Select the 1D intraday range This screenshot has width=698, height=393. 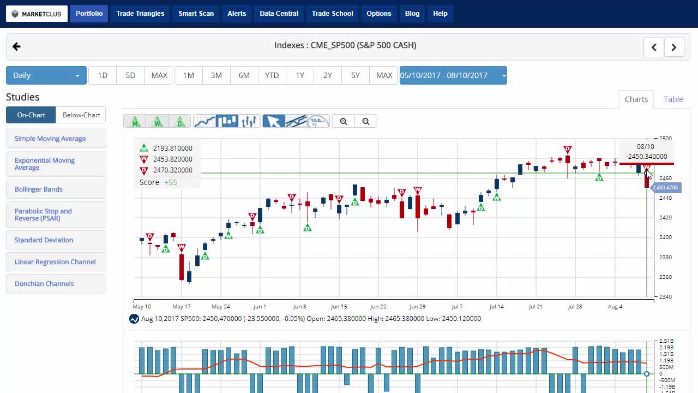(103, 75)
